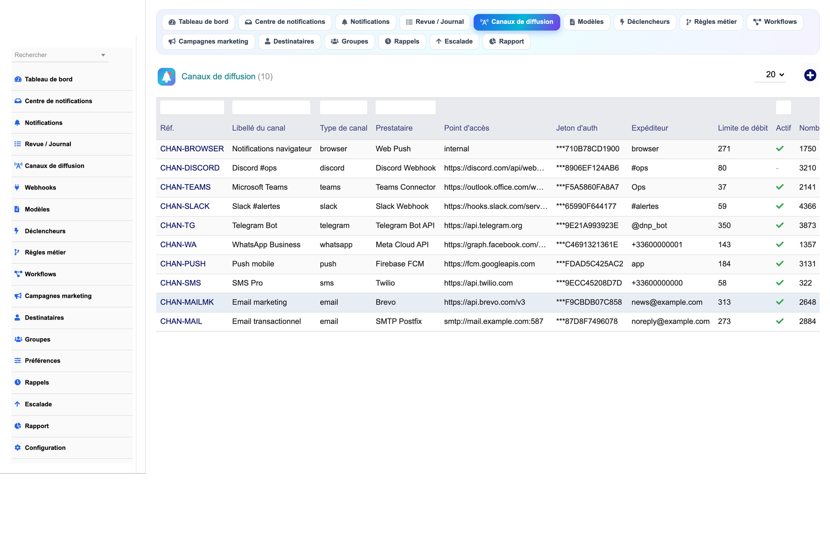Click the Libellé du canal filter input
The width and height of the screenshot is (830, 539).
click(271, 107)
